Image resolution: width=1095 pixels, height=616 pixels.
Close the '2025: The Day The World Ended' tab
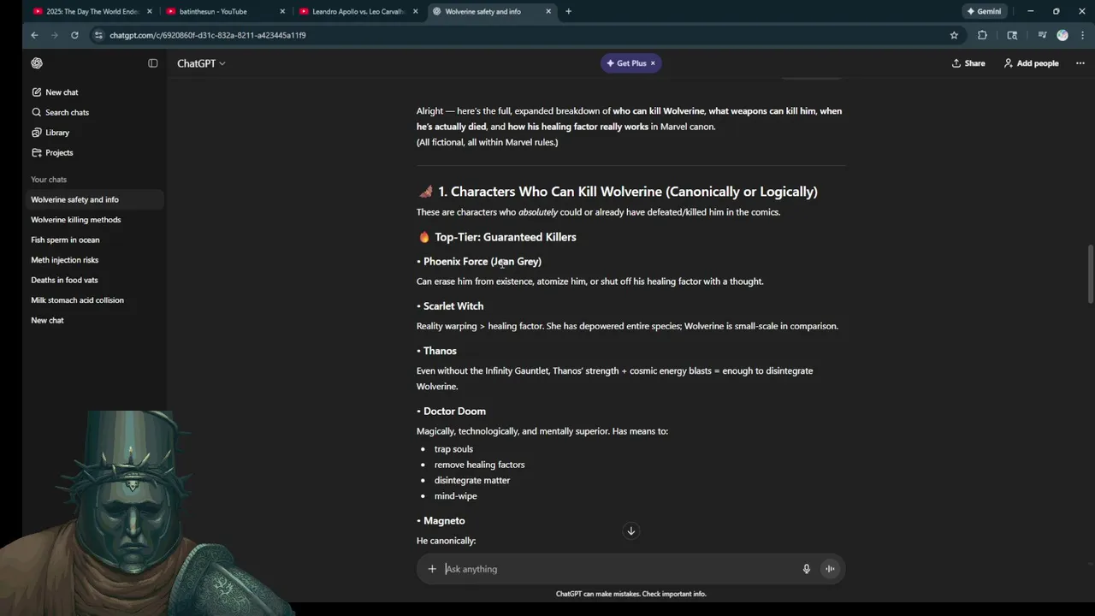pos(150,11)
